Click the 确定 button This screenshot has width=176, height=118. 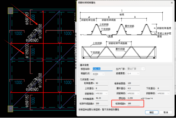point(151,112)
